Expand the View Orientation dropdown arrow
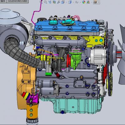 coord(66,2)
